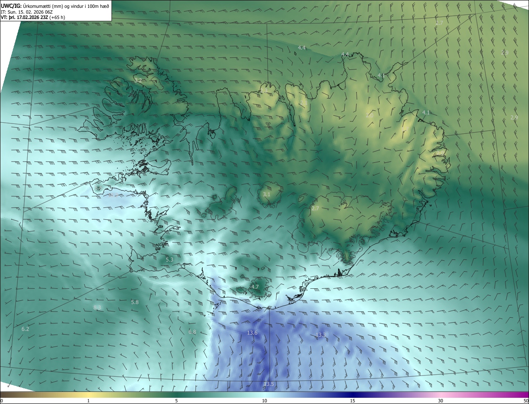Click the 6.2 value label on the map
Image resolution: width=529 pixels, height=404 pixels.
point(25,329)
